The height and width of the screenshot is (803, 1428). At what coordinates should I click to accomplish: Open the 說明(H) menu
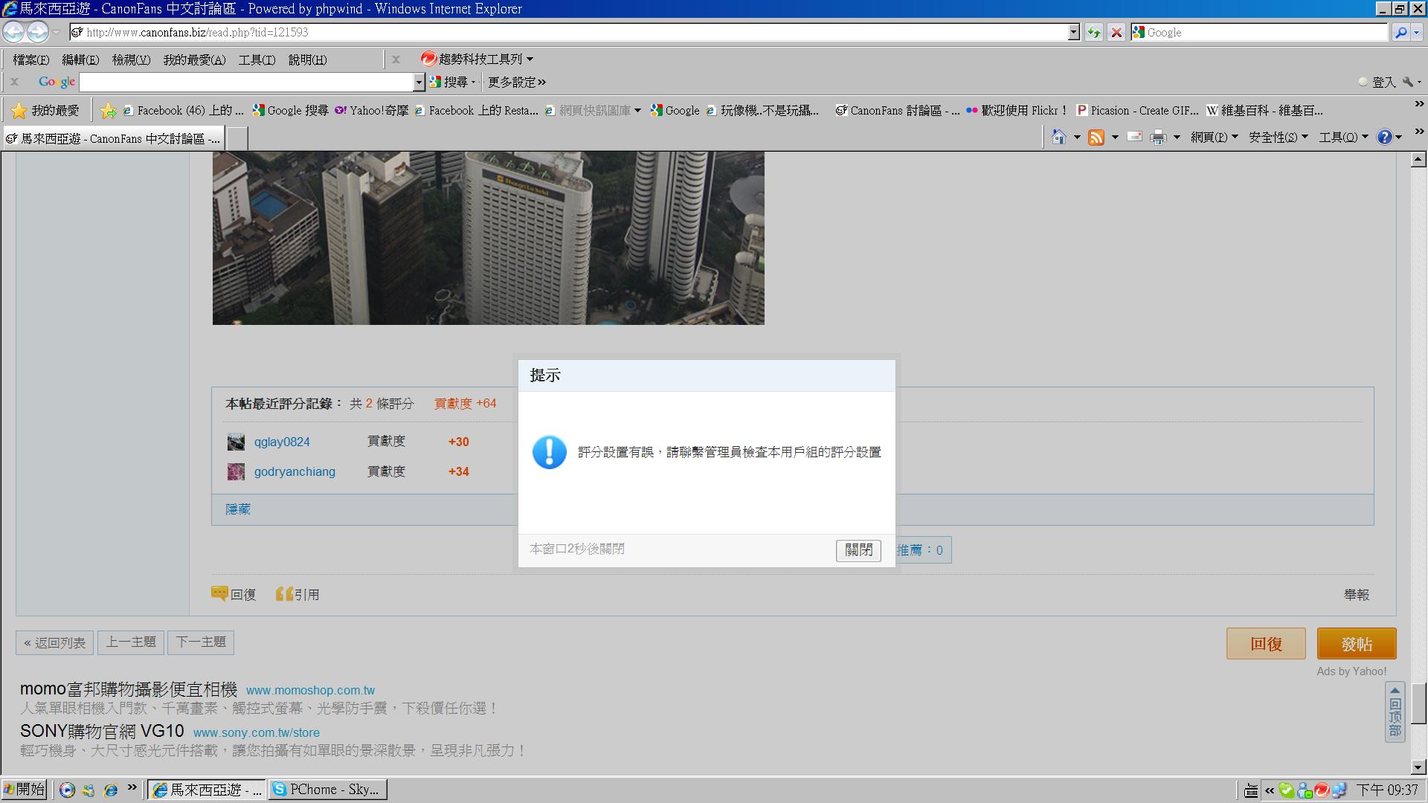tap(307, 59)
